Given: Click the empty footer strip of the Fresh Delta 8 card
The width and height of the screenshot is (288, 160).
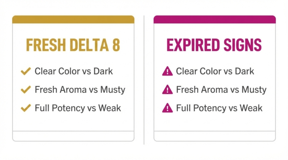Looking at the screenshot, I should click(x=73, y=136).
